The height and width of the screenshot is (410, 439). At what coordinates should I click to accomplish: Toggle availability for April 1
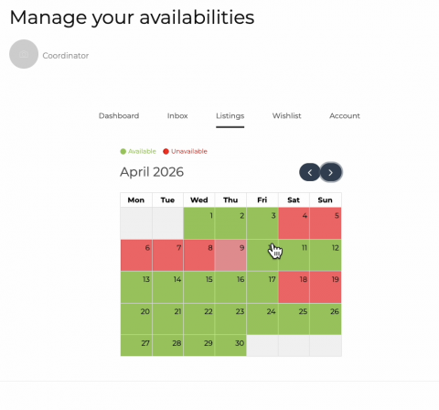point(199,223)
